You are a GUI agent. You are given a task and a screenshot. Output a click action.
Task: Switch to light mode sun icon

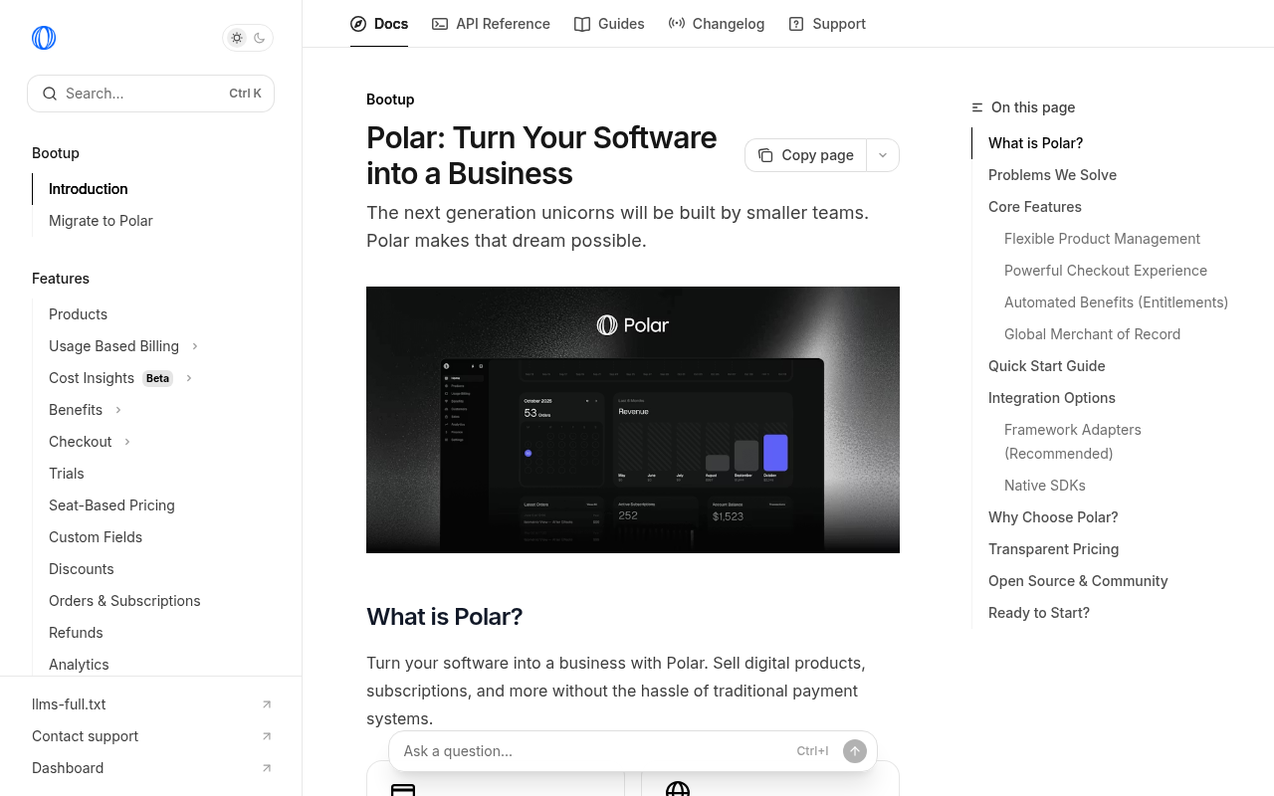(x=237, y=38)
